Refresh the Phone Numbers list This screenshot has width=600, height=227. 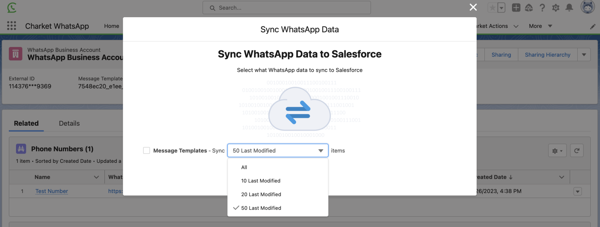click(576, 151)
